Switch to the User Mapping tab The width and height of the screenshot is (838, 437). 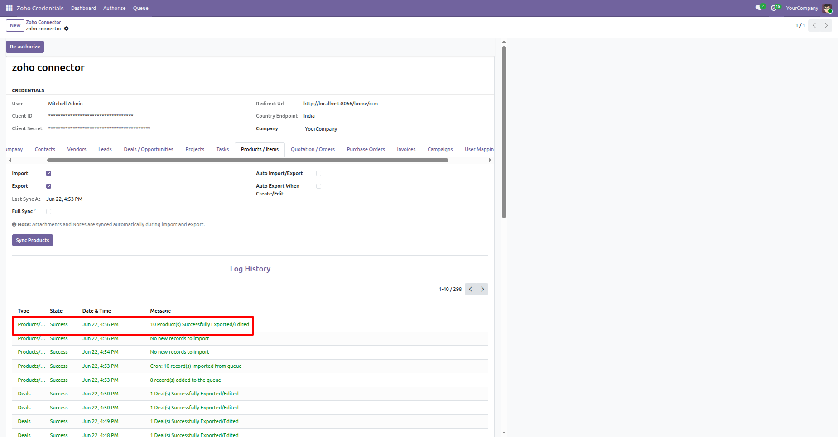click(479, 149)
